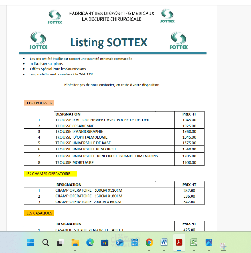Click the price 1925.00 for Trousse Cesarienne
251x253 pixels.
coord(189,126)
